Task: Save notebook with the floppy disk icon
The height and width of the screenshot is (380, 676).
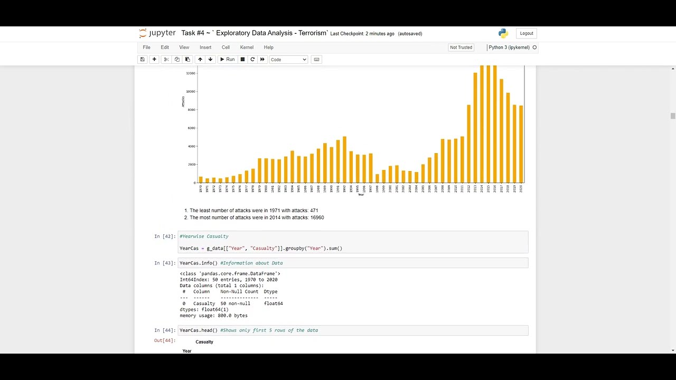Action: click(x=142, y=60)
